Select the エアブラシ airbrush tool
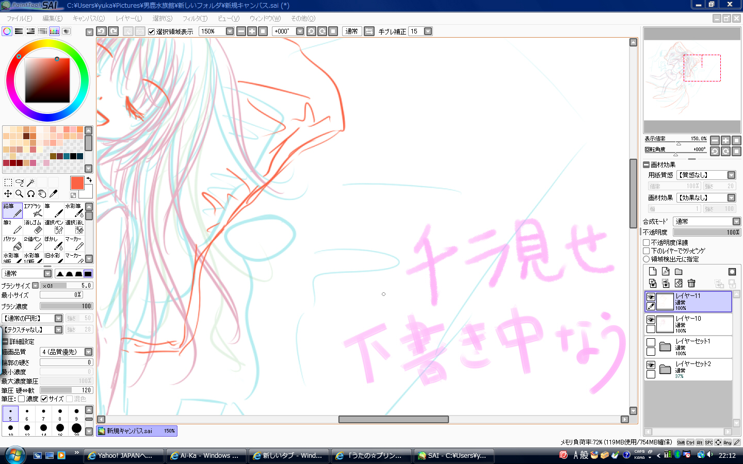The image size is (743, 464). tap(33, 210)
